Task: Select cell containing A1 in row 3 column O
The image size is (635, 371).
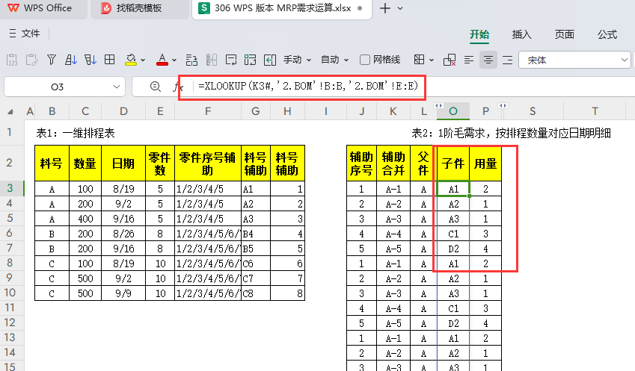Action: click(453, 189)
